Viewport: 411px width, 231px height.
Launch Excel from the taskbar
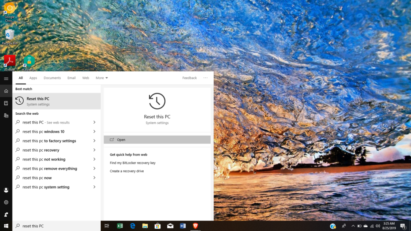[120, 226]
